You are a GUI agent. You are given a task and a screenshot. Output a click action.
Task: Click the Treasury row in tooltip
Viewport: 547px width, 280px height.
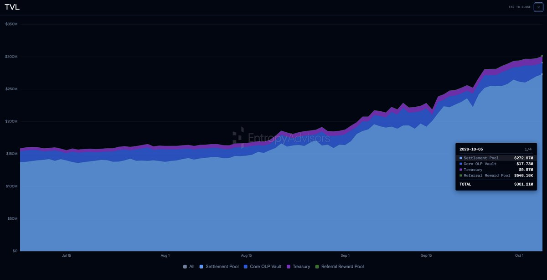496,170
